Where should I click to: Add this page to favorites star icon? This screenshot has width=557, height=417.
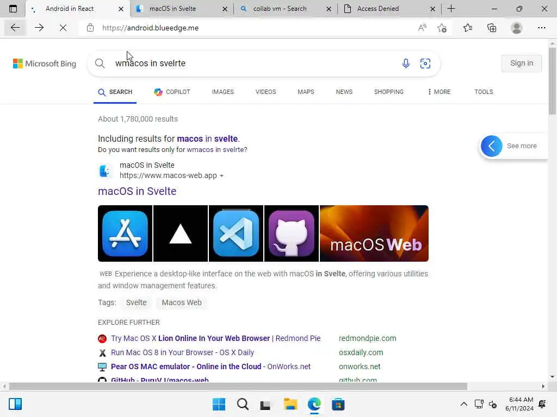(442, 28)
